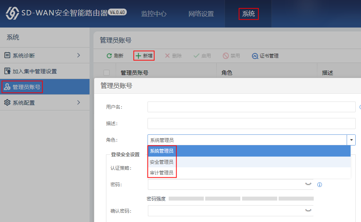Click the green plus 新增 add icon
Viewport: 361px width, 222px height.
click(x=138, y=56)
